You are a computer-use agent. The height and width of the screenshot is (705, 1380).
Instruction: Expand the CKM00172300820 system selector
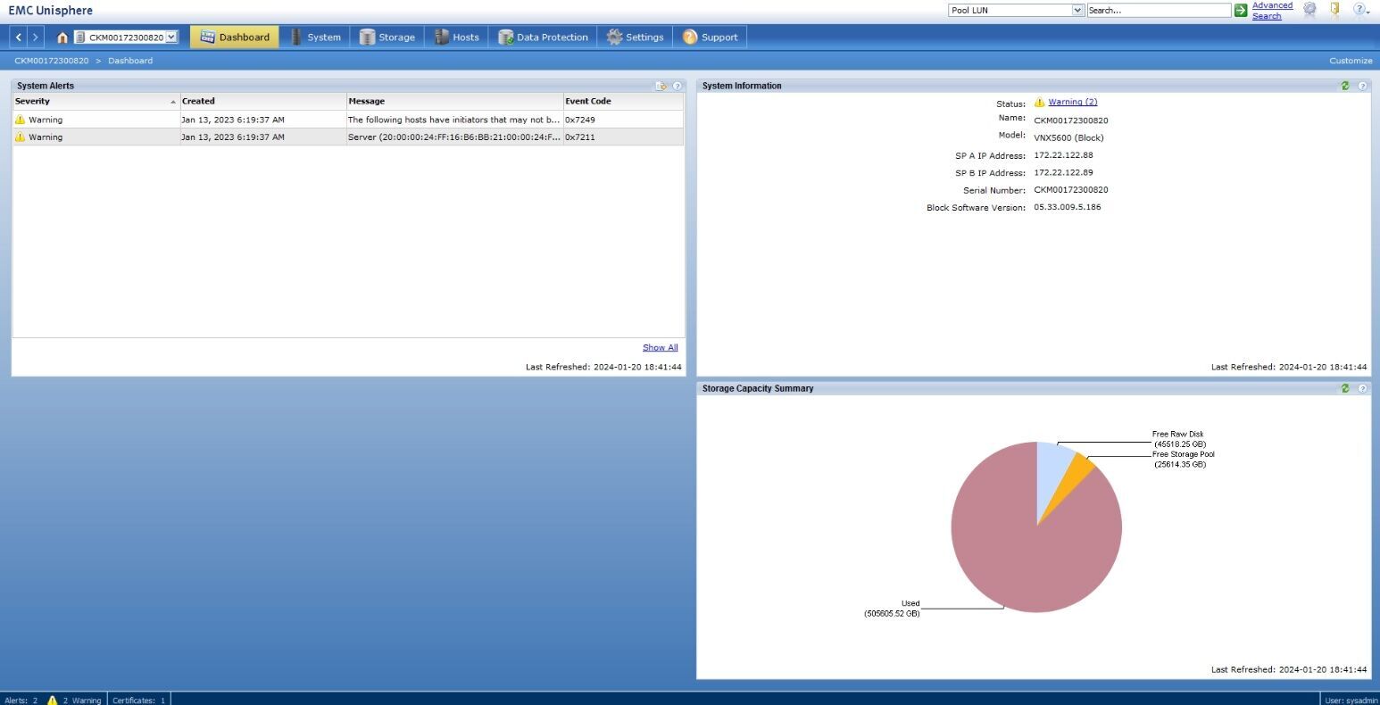(171, 37)
